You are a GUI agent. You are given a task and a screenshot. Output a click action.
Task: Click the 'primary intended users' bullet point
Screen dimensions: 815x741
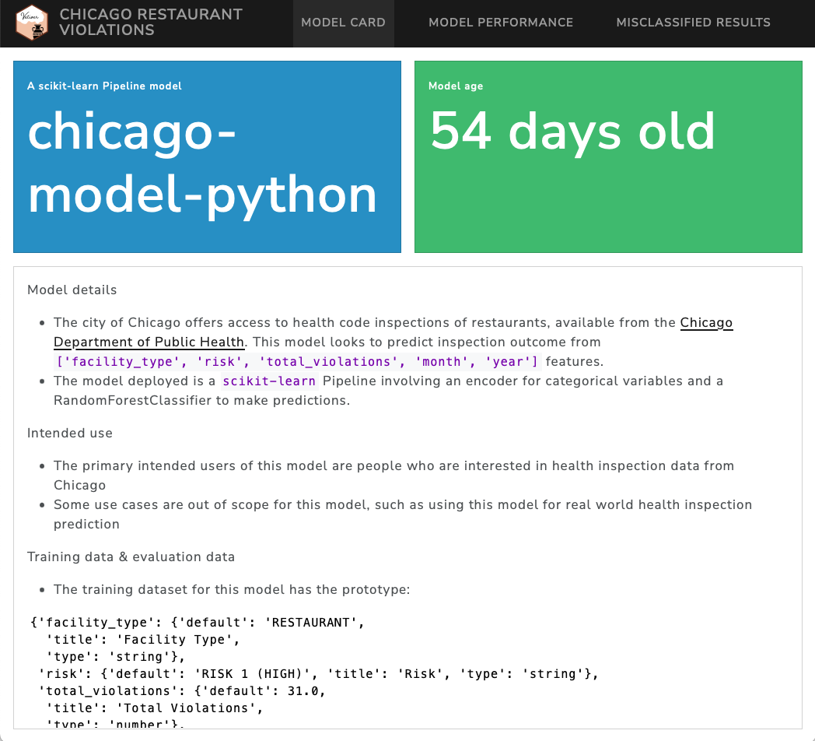[394, 465]
